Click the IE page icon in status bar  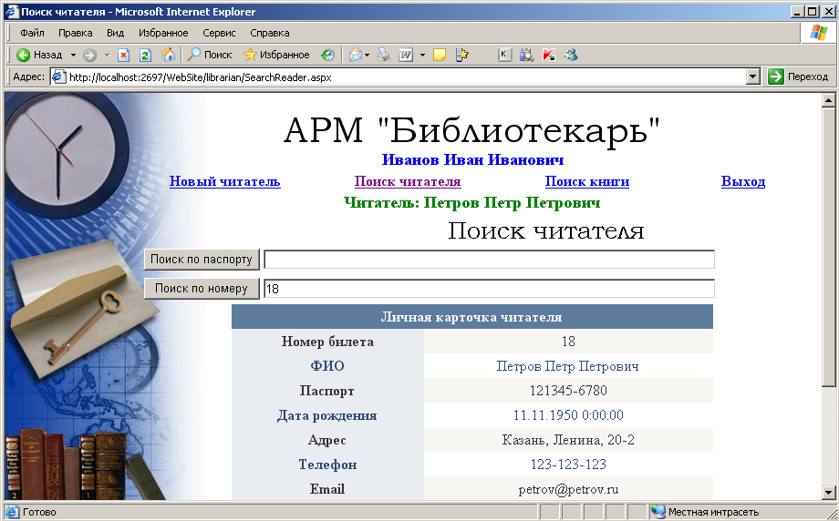coord(12,512)
